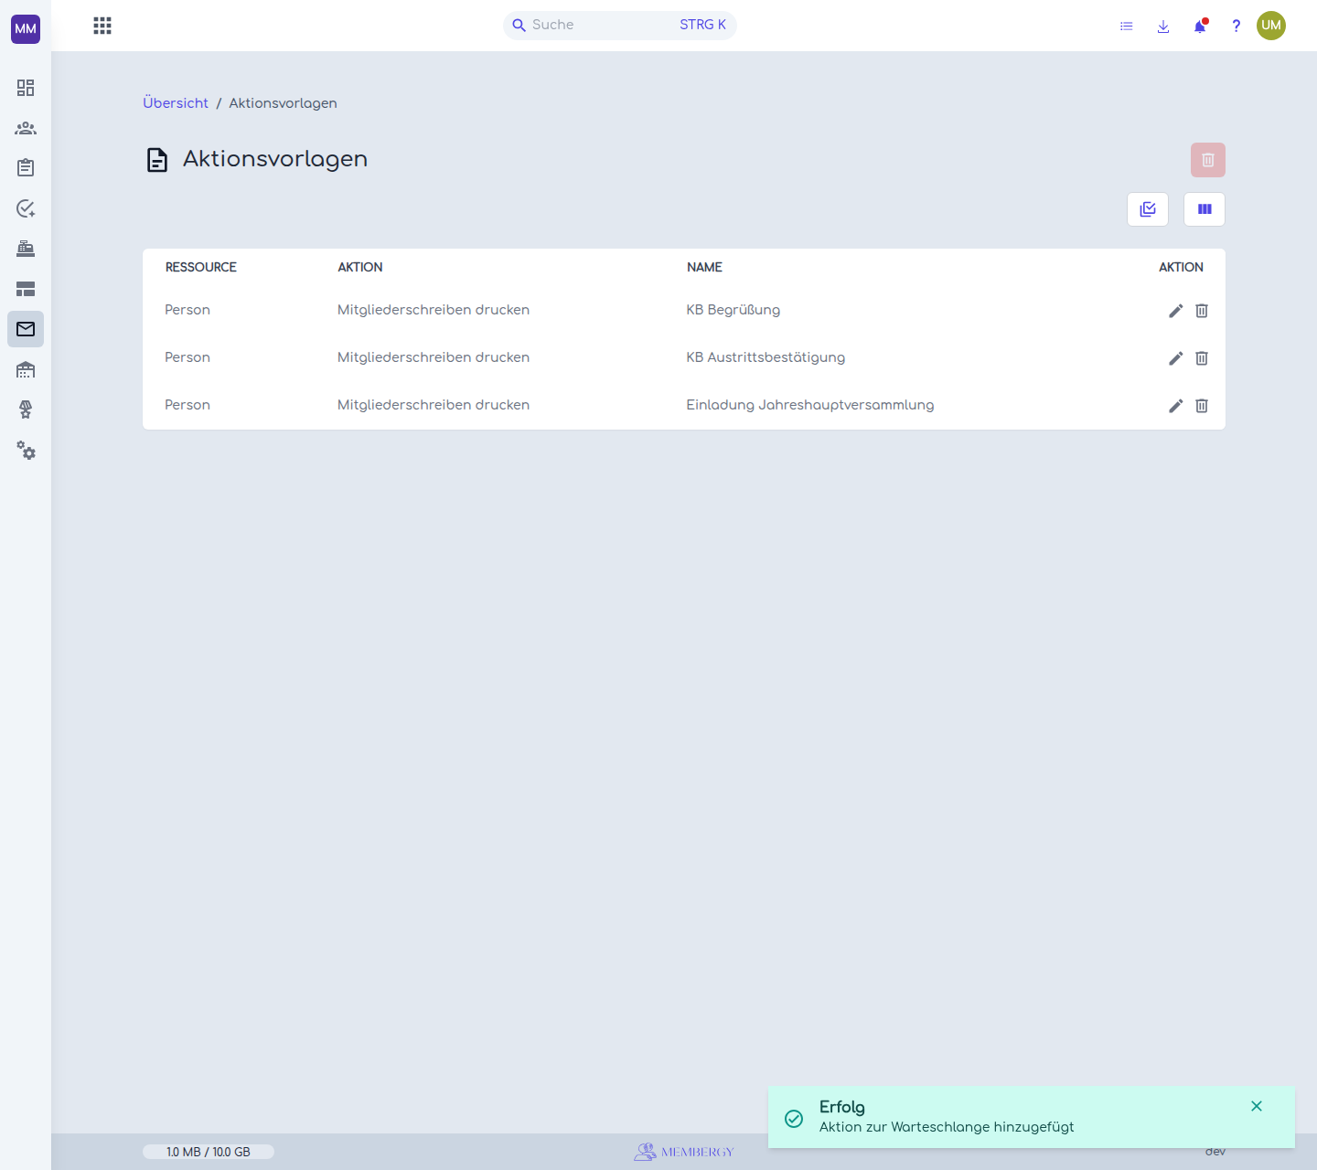This screenshot has height=1170, width=1317.
Task: Edit Einladung Jahreshauptversammlung template
Action: coord(1176,406)
